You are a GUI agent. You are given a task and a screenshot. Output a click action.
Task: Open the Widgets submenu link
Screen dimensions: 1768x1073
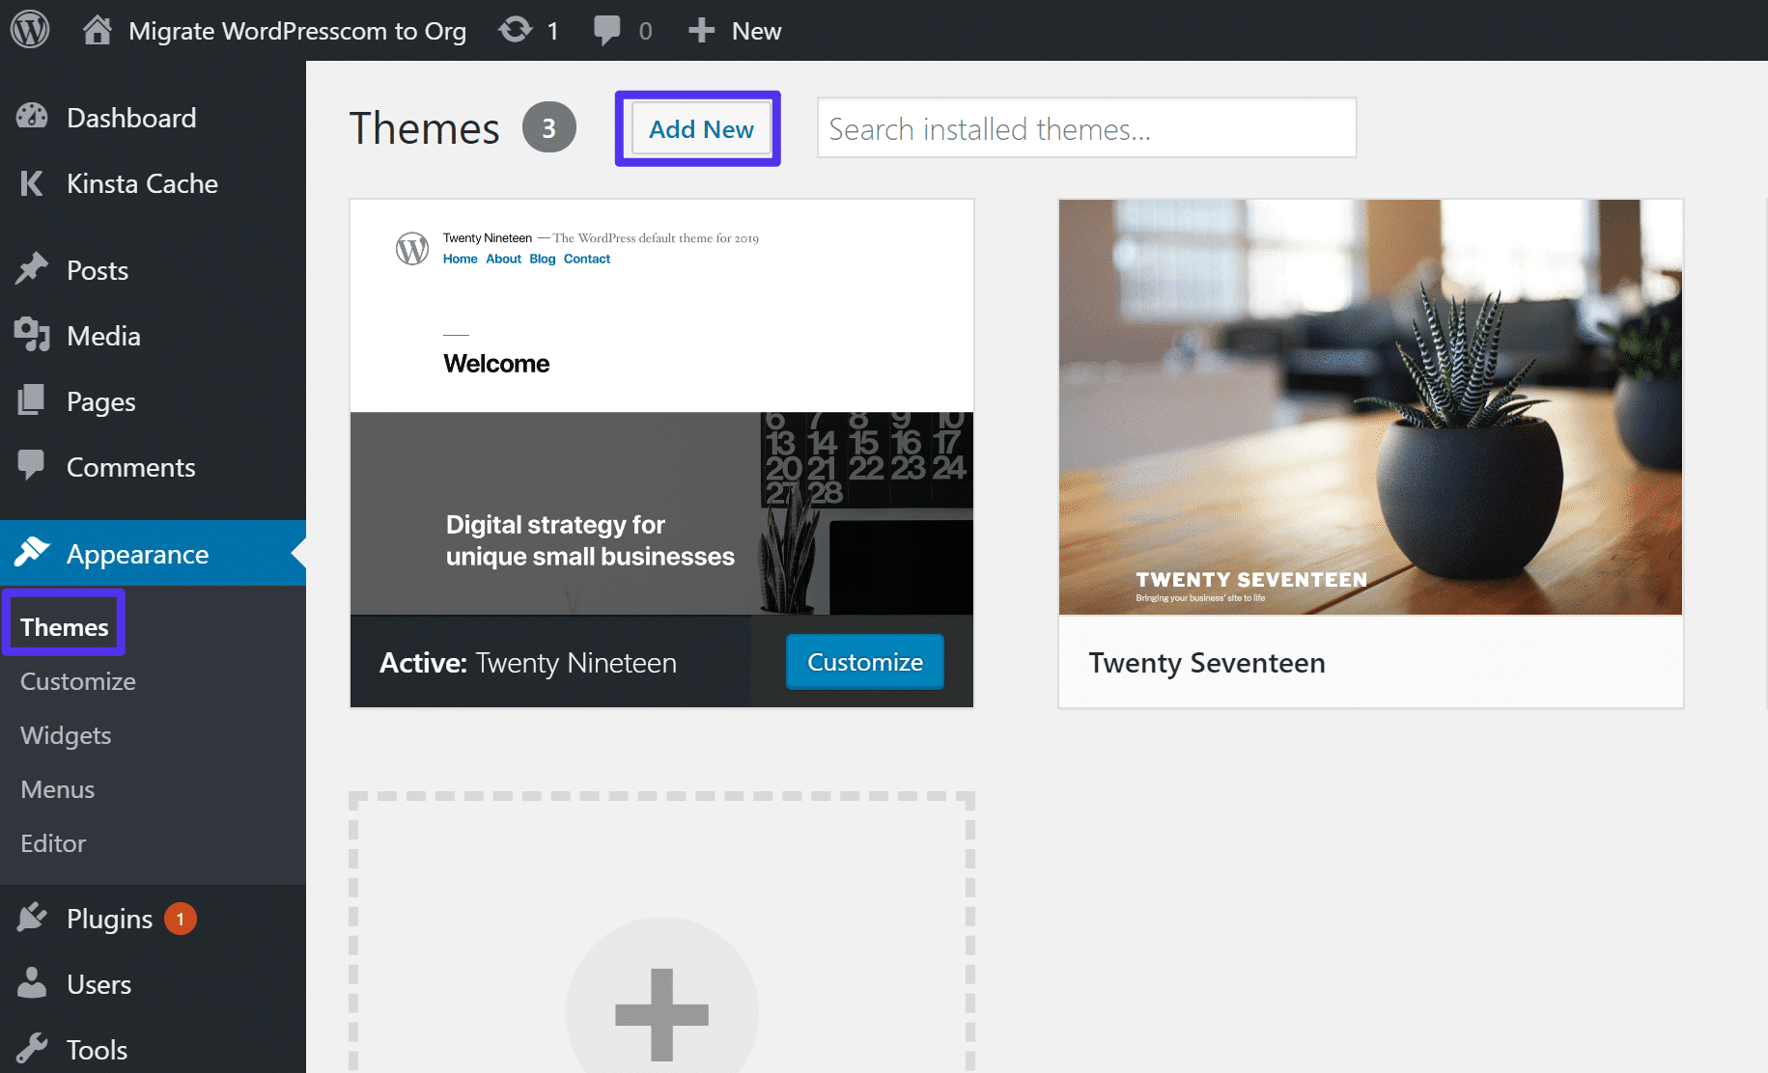coord(65,734)
